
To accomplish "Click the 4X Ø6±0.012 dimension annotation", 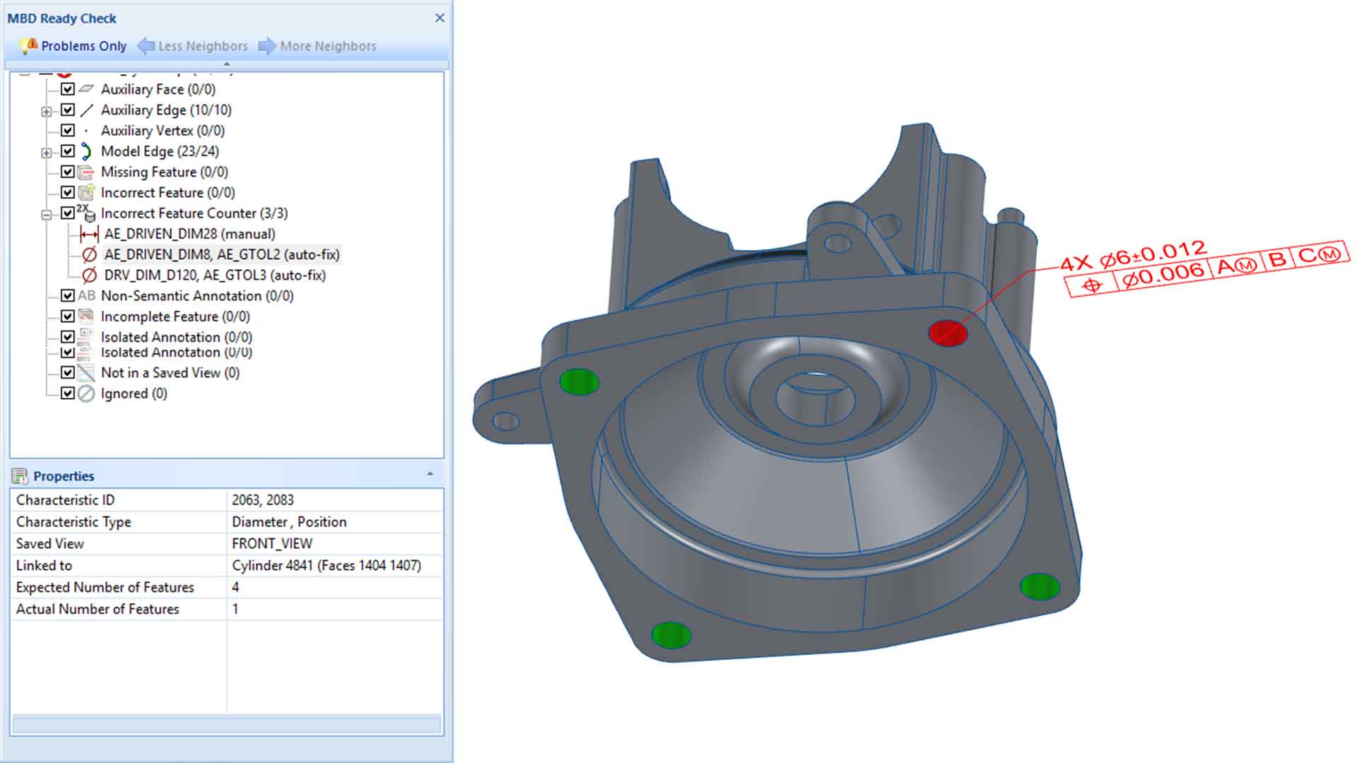I will 1133,256.
